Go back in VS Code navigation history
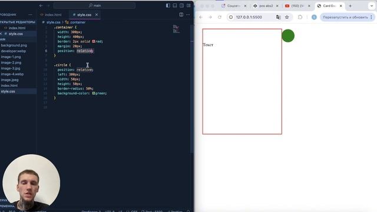 click(x=41, y=5)
